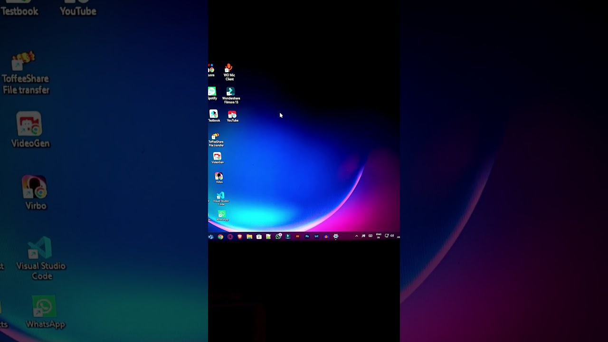The height and width of the screenshot is (342, 608).
Task: Open Microsoft Teams from the taskbar
Action: tap(211, 237)
